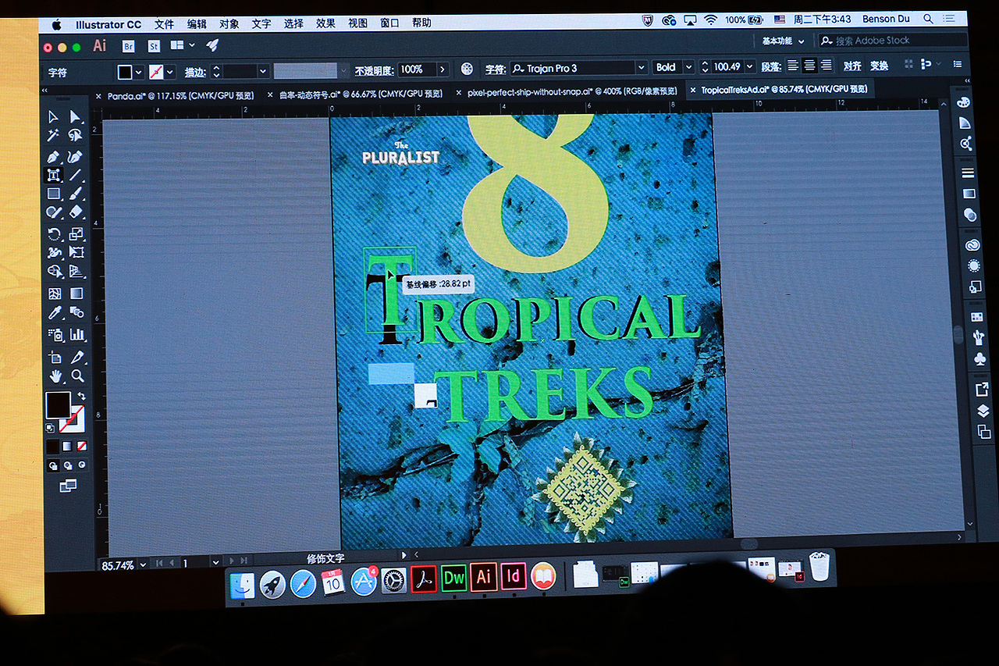Viewport: 999px width, 666px height.
Task: Open InDesign from the Dock
Action: (514, 577)
